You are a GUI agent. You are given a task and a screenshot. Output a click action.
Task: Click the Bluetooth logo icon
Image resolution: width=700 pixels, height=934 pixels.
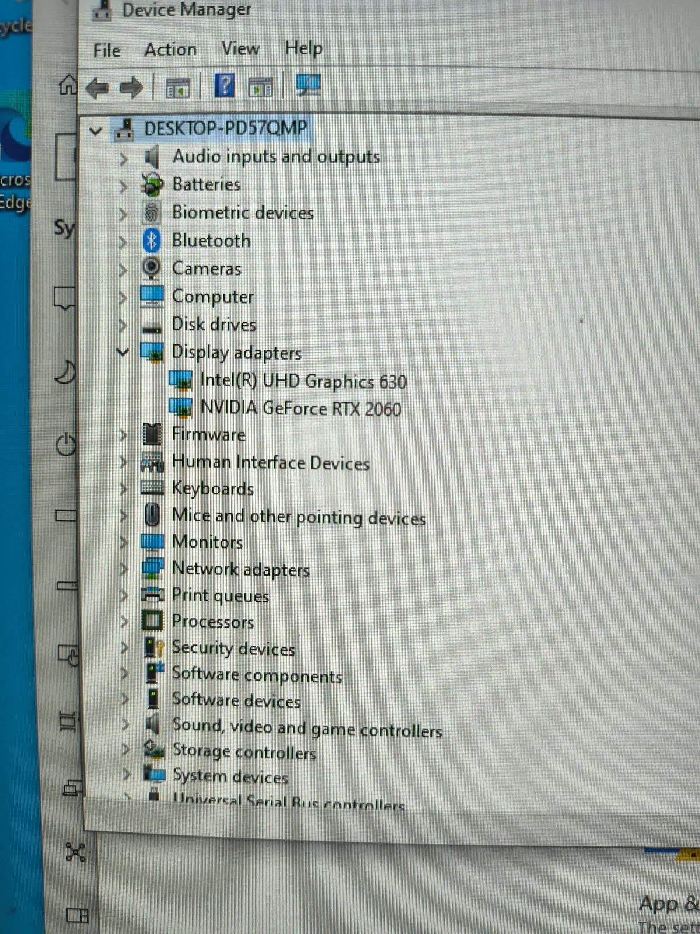coord(152,241)
